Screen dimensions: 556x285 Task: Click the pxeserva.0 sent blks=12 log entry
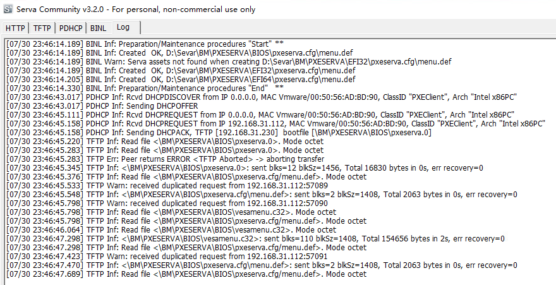tap(245, 168)
